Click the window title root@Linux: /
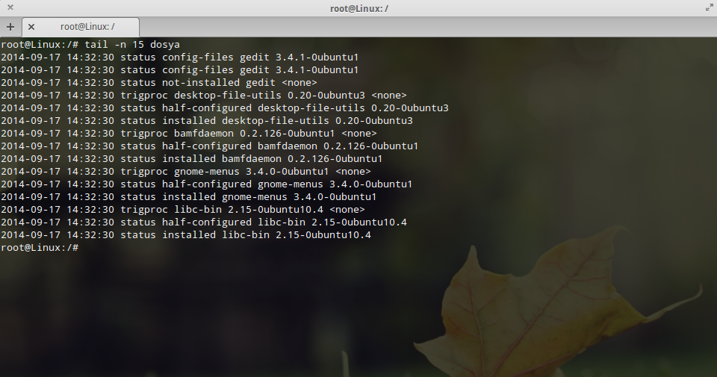The height and width of the screenshot is (377, 717). coord(359,9)
